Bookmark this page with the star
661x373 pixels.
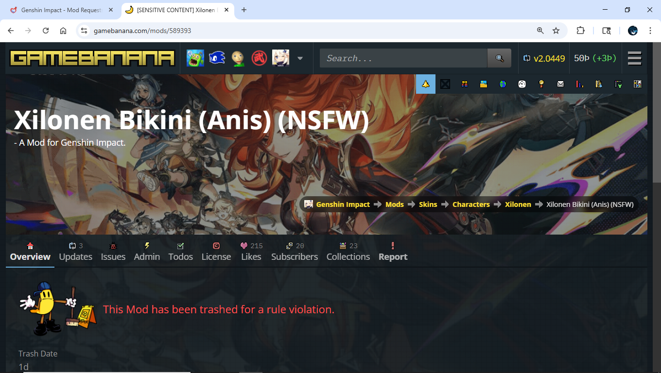pos(556,31)
